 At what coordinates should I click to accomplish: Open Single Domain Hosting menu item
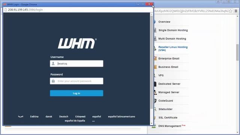(x=173, y=30)
